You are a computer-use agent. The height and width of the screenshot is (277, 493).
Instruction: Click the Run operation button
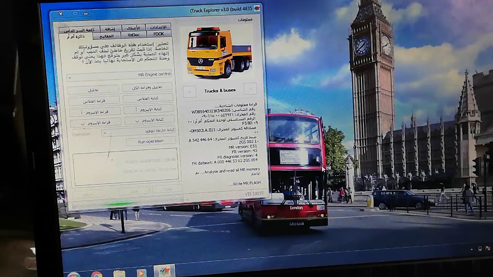(x=151, y=141)
